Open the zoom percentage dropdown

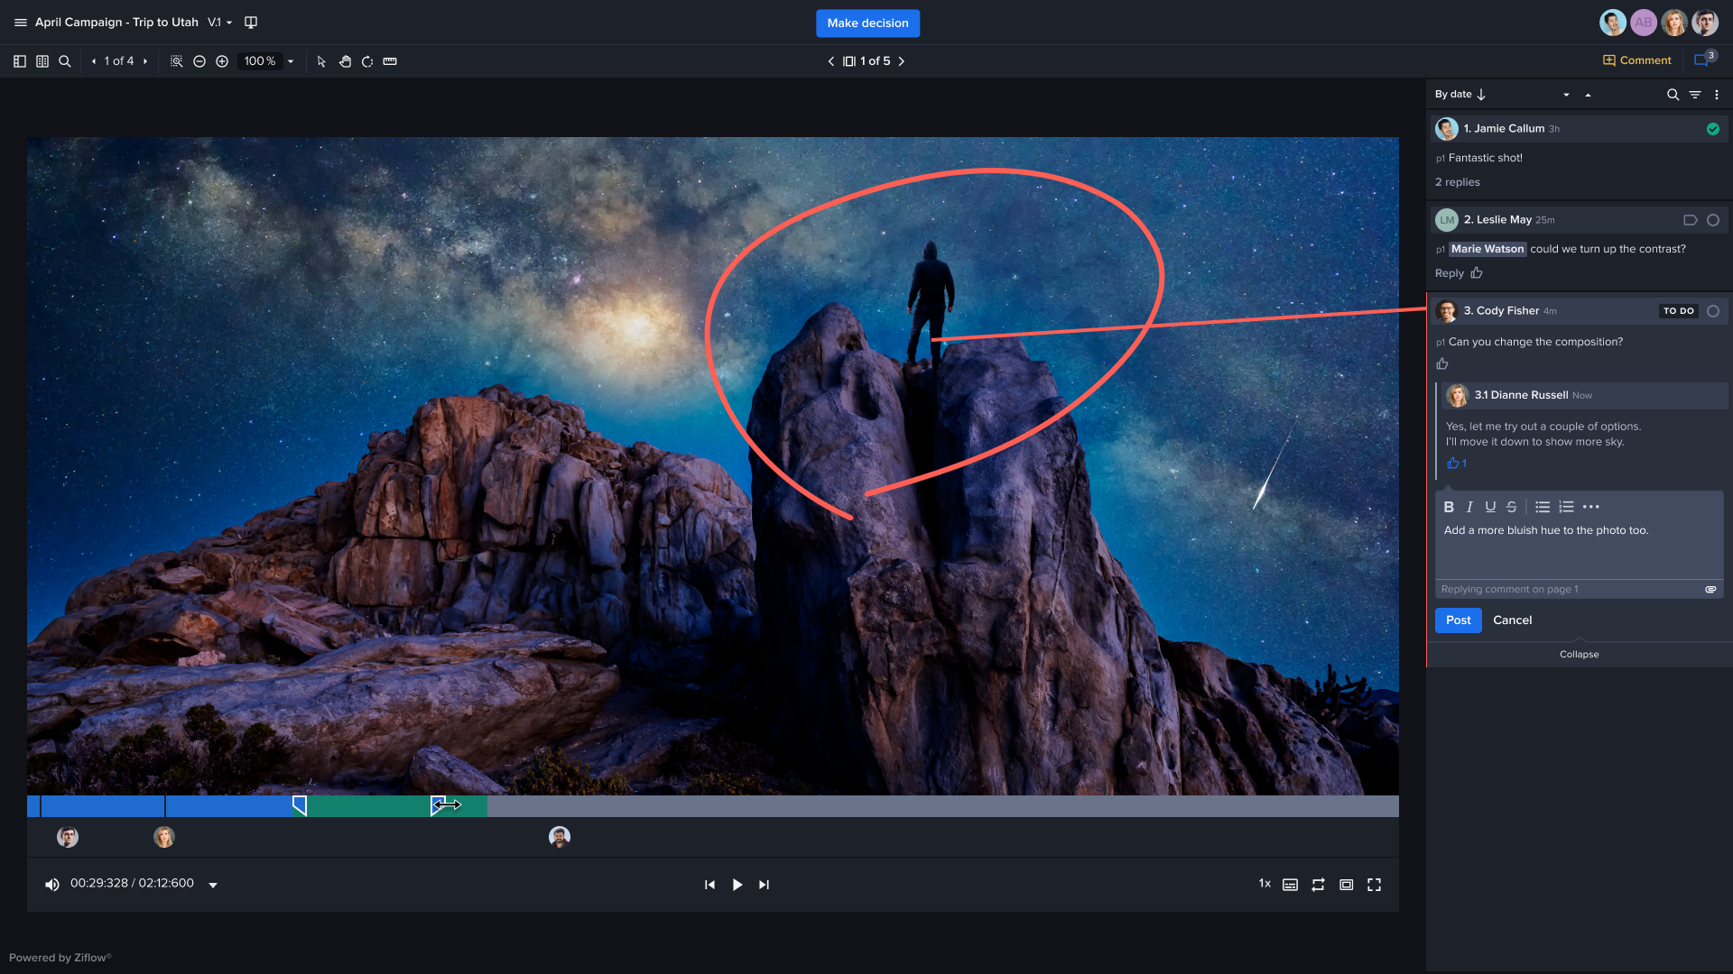point(290,61)
